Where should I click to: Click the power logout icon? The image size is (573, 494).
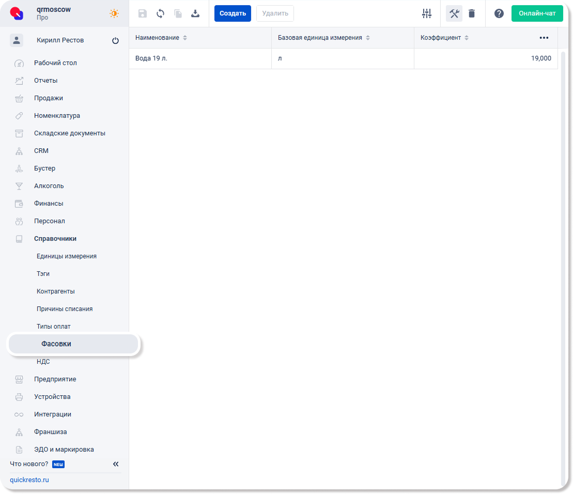pyautogui.click(x=115, y=41)
